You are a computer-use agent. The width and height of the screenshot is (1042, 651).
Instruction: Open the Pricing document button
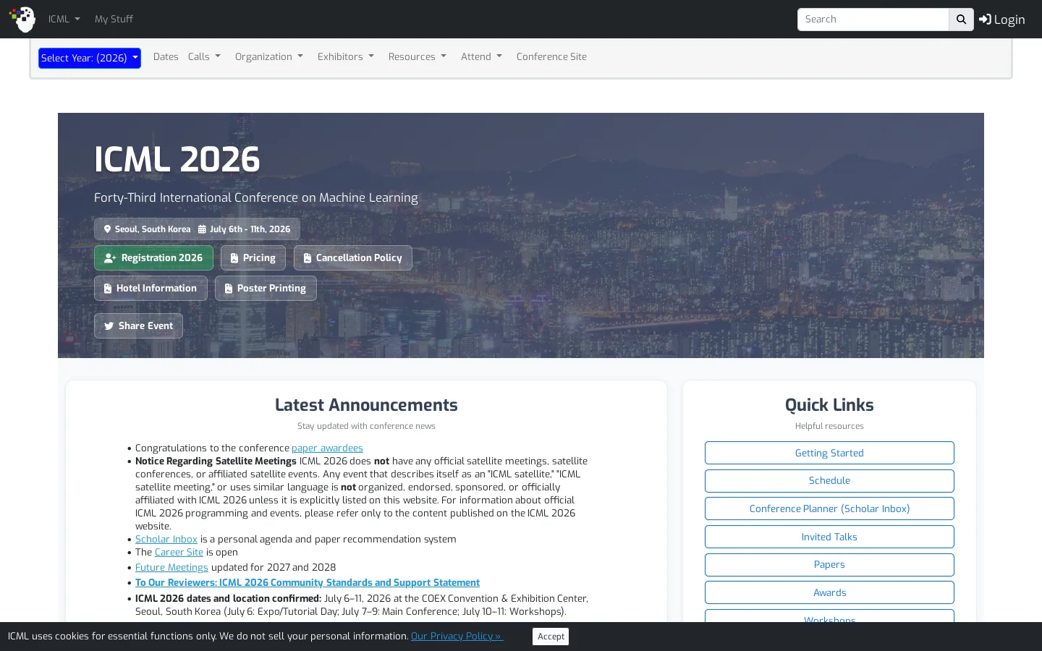[x=253, y=258]
